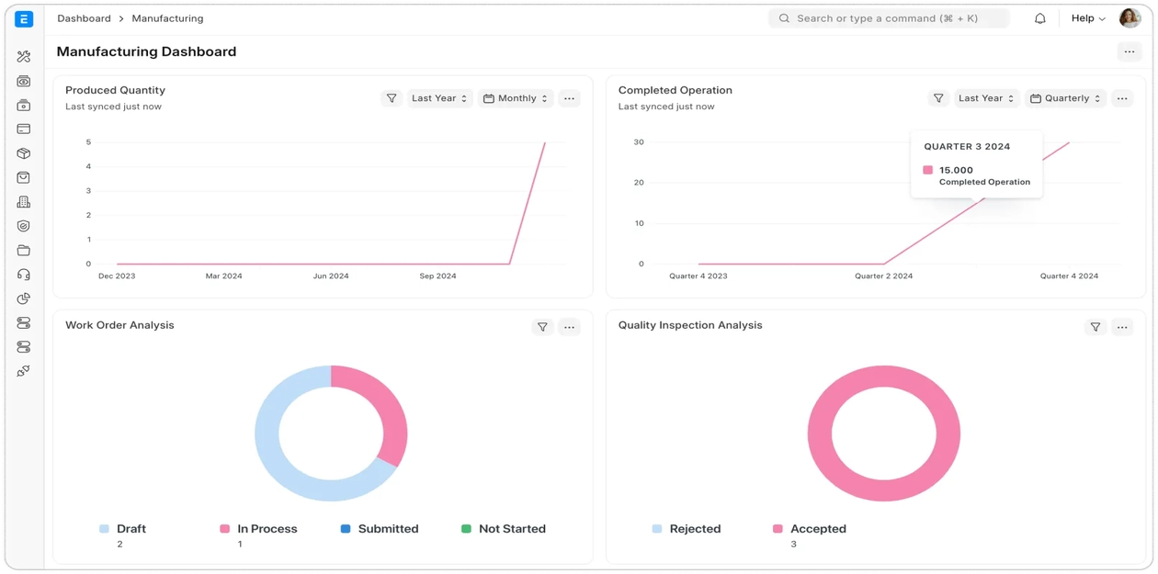This screenshot has height=574, width=1158.
Task: Click the pie chart sidebar icon
Action: pyautogui.click(x=24, y=298)
